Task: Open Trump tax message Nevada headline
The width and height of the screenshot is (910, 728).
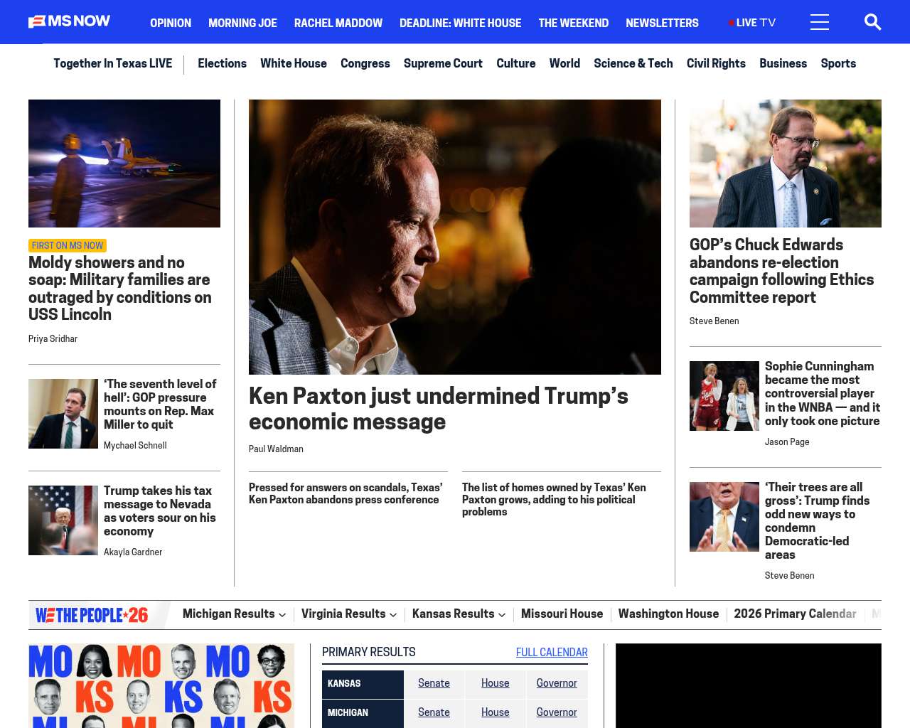Action: coord(160,511)
